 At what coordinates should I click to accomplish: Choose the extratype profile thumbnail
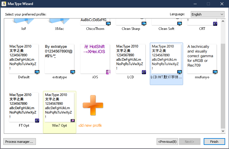click(59, 59)
